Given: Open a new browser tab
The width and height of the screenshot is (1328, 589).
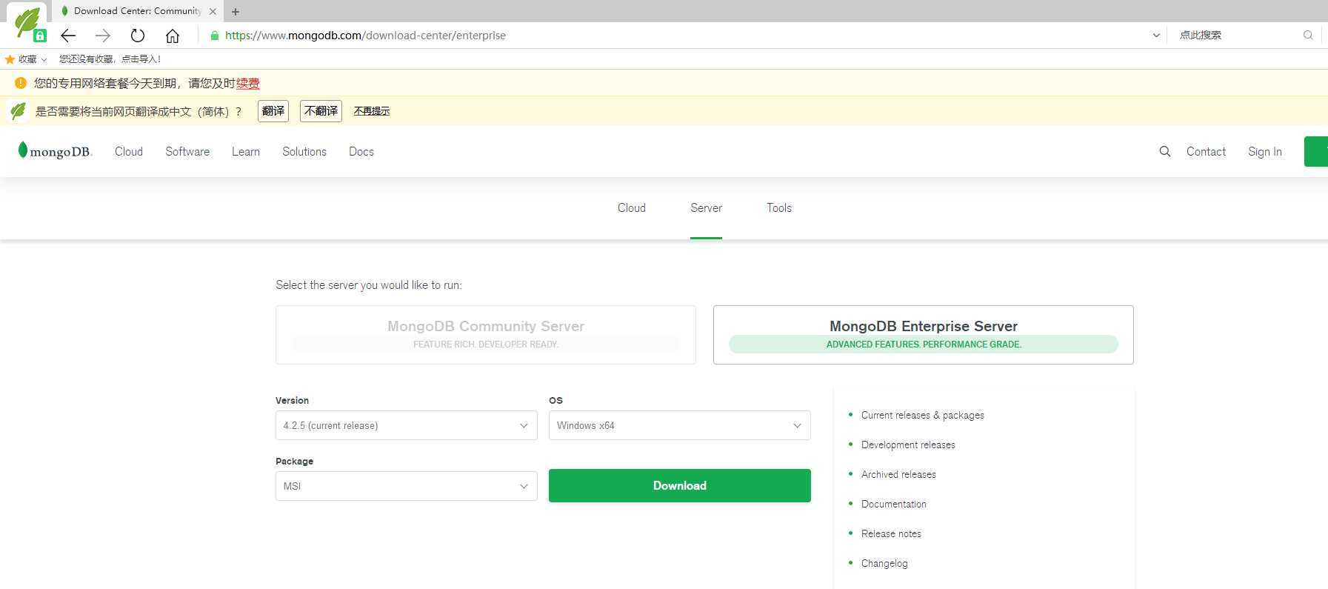Looking at the screenshot, I should tap(236, 12).
